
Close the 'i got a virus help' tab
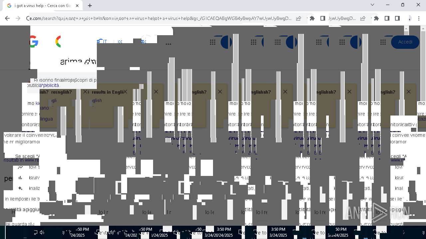click(x=77, y=6)
